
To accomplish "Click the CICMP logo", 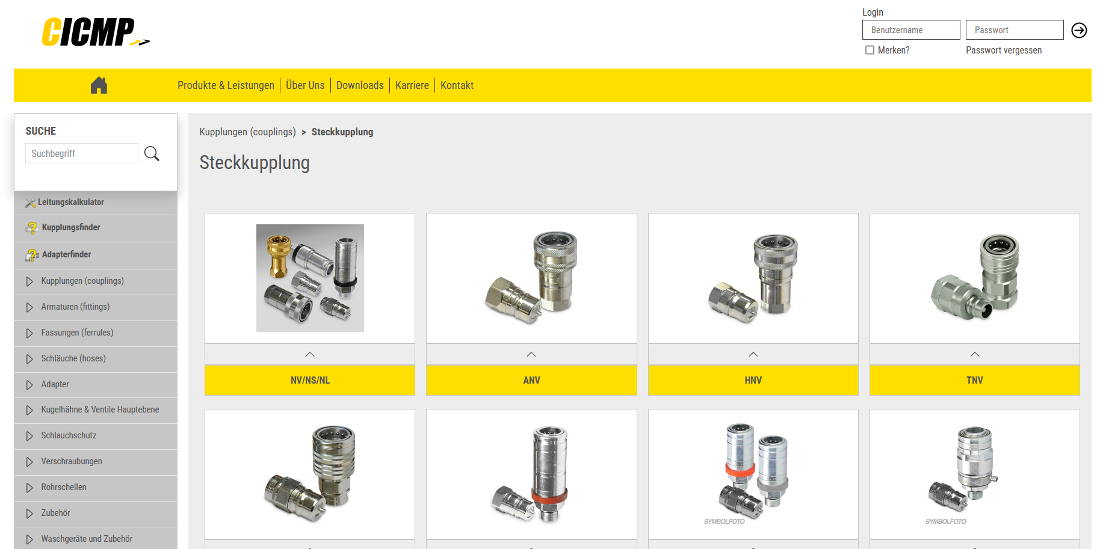I will [x=95, y=32].
